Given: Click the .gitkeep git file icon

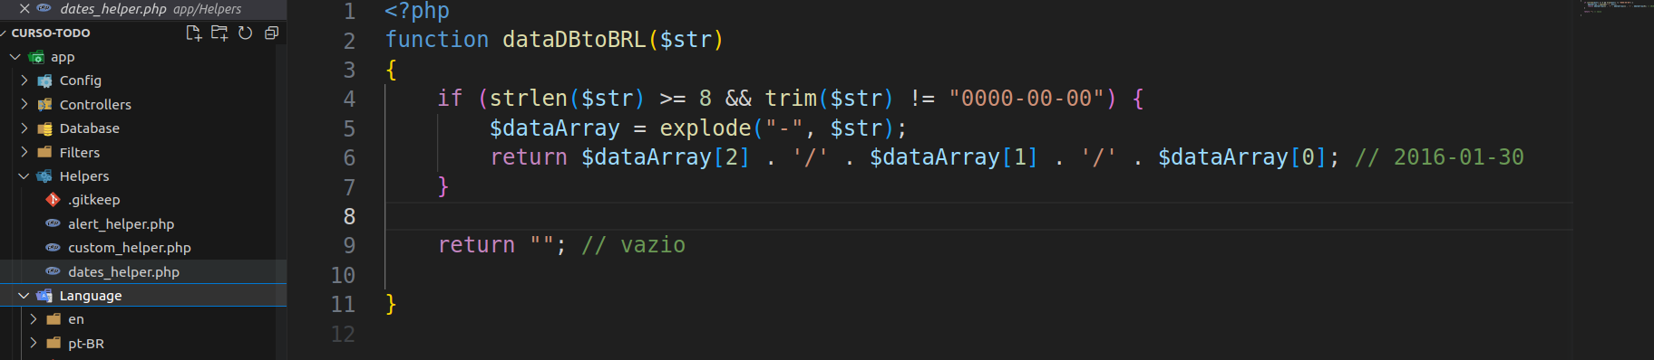Looking at the screenshot, I should click(x=53, y=199).
